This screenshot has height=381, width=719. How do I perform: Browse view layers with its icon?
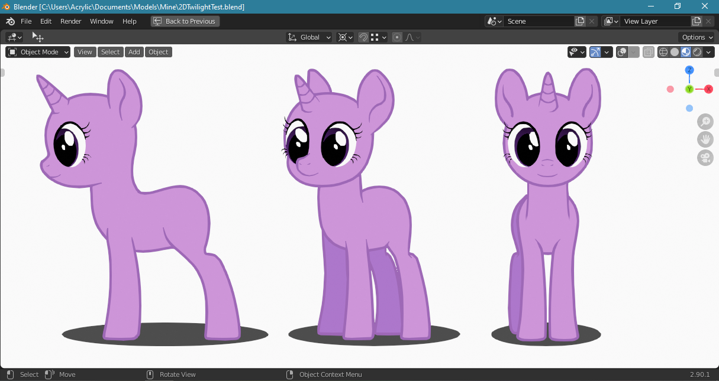tap(611, 21)
